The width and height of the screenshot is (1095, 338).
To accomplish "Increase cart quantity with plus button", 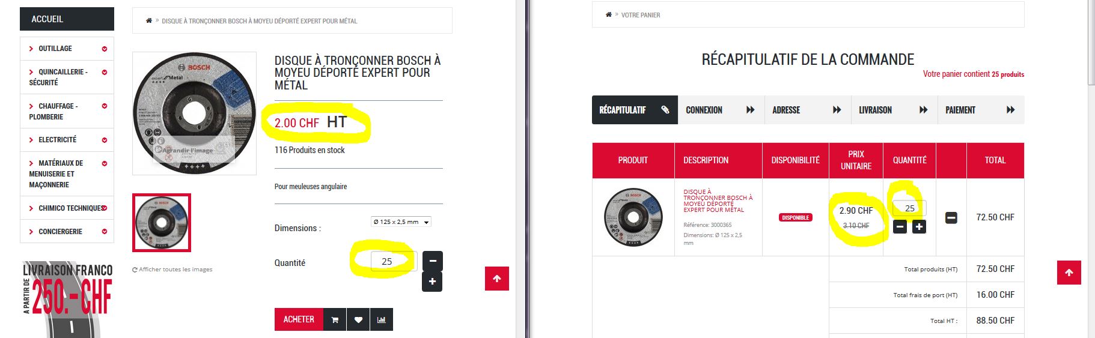I will click(x=920, y=227).
